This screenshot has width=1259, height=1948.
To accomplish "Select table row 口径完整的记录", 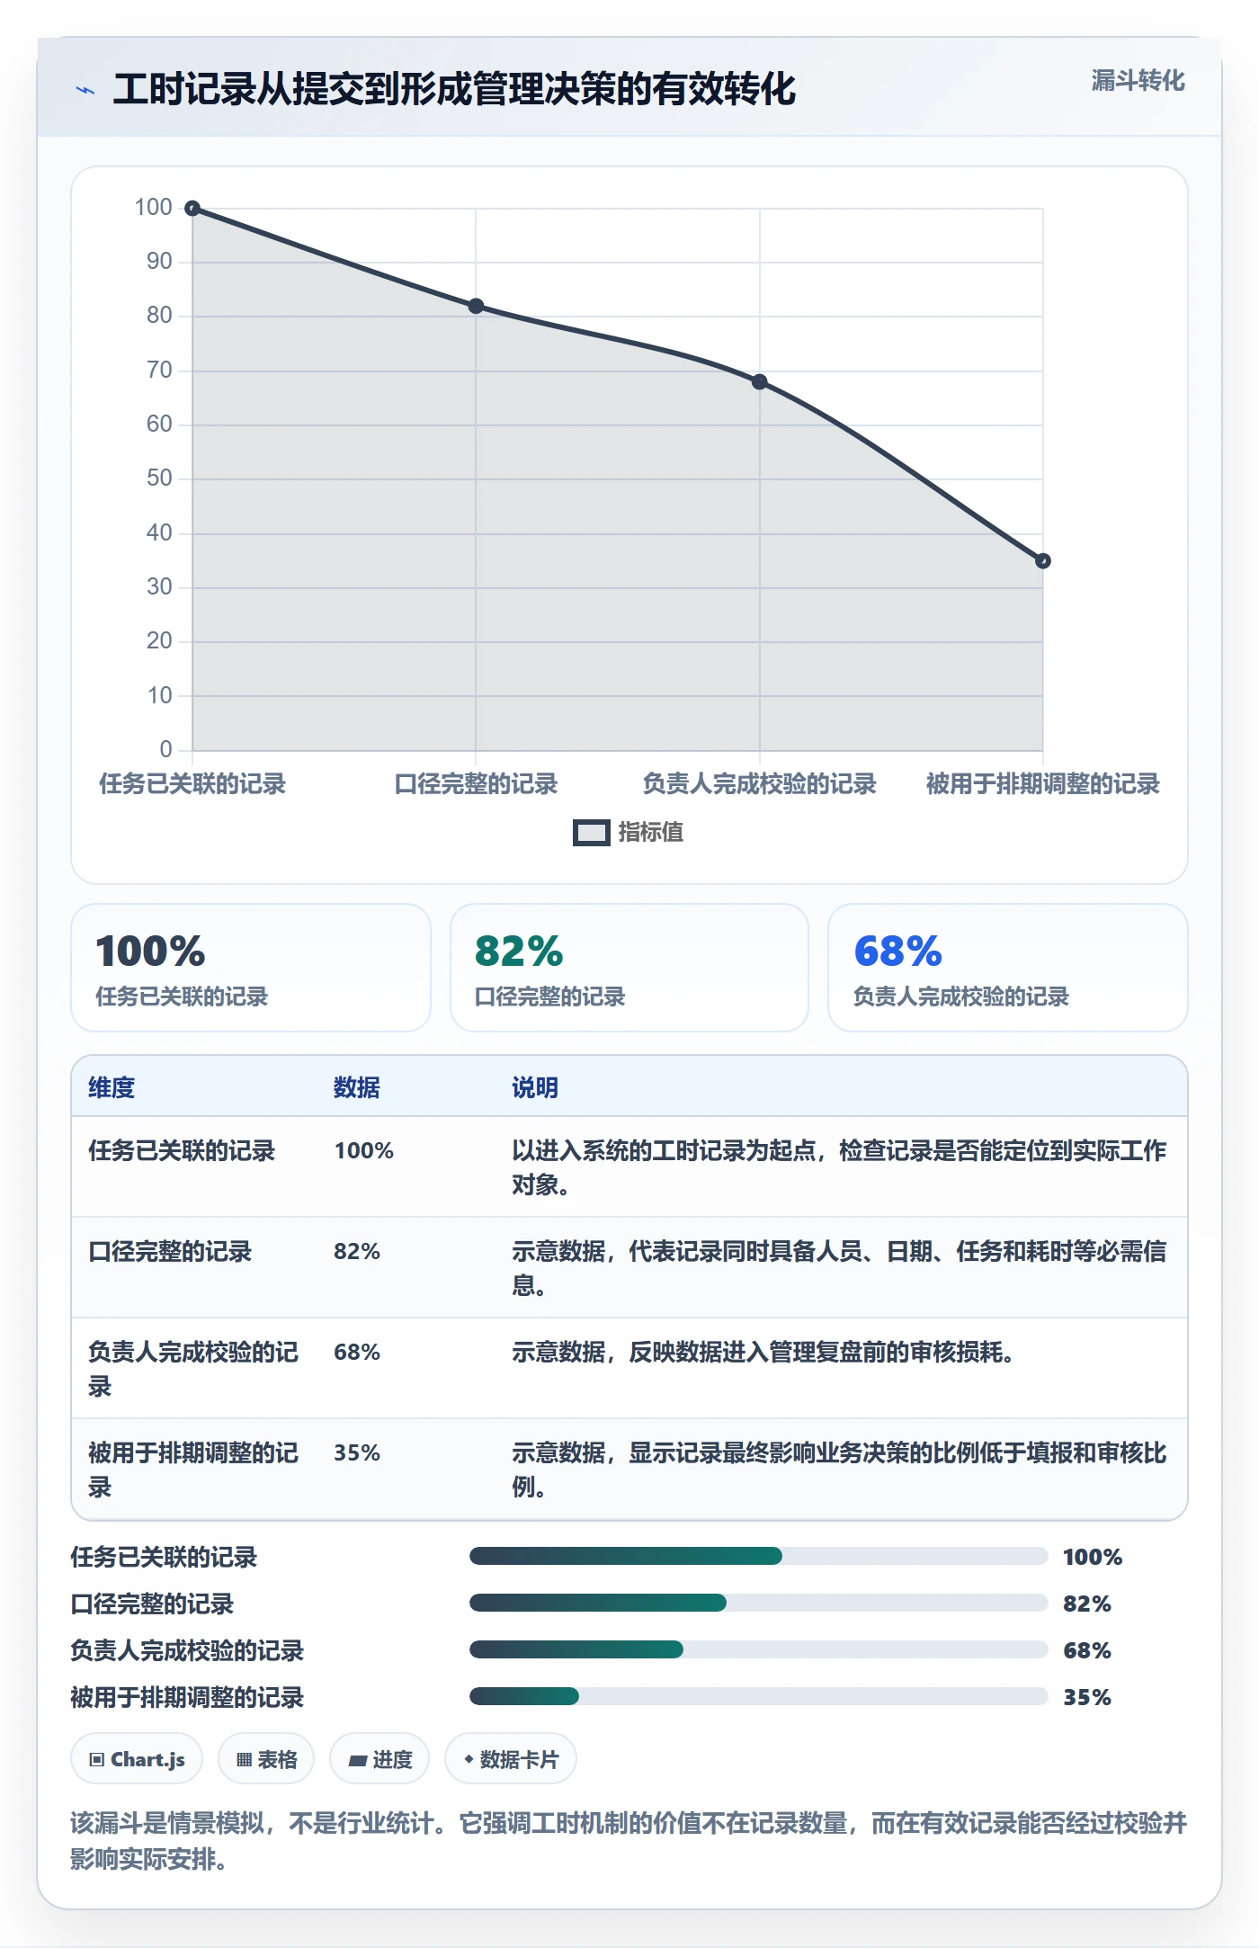I will 629,1268.
